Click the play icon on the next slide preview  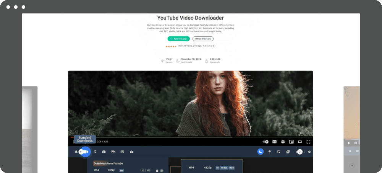[x=349, y=143]
